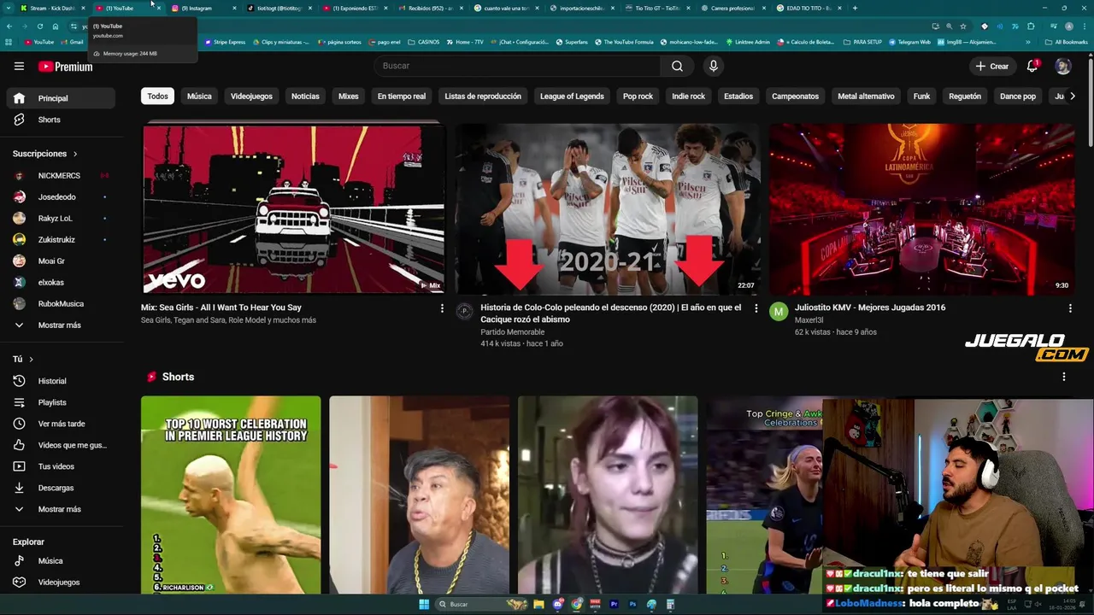Reload the page in the browser toolbar
Viewport: 1094px width, 615px height.
point(40,26)
